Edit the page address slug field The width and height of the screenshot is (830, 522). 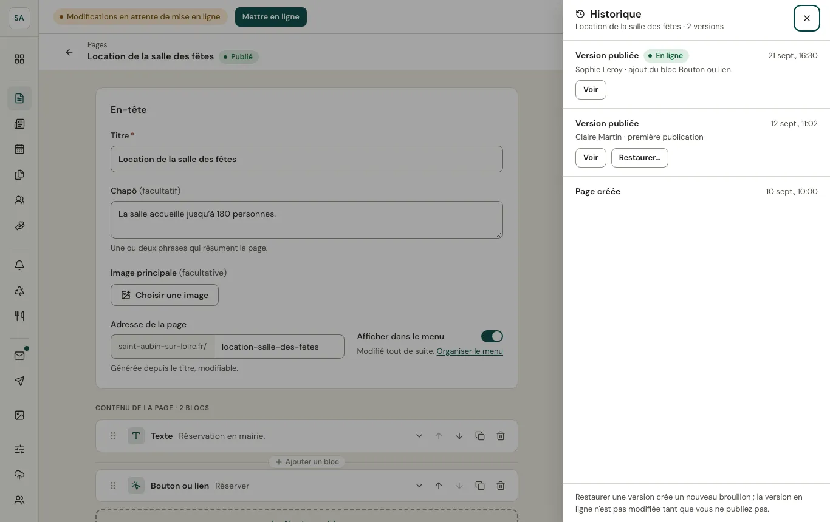pos(280,347)
